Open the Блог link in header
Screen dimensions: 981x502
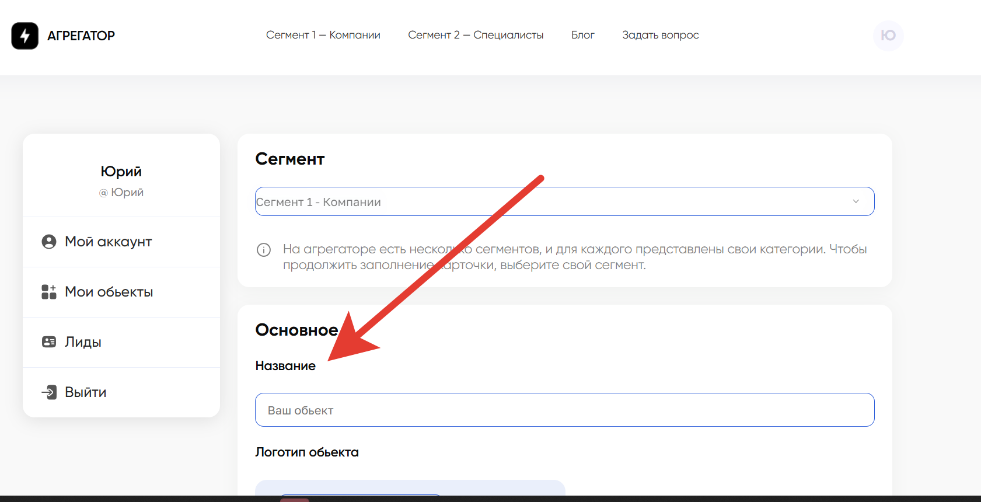click(582, 35)
